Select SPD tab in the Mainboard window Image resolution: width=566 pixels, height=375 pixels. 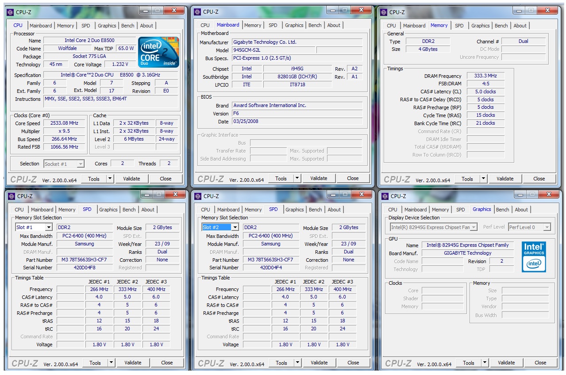point(273,25)
